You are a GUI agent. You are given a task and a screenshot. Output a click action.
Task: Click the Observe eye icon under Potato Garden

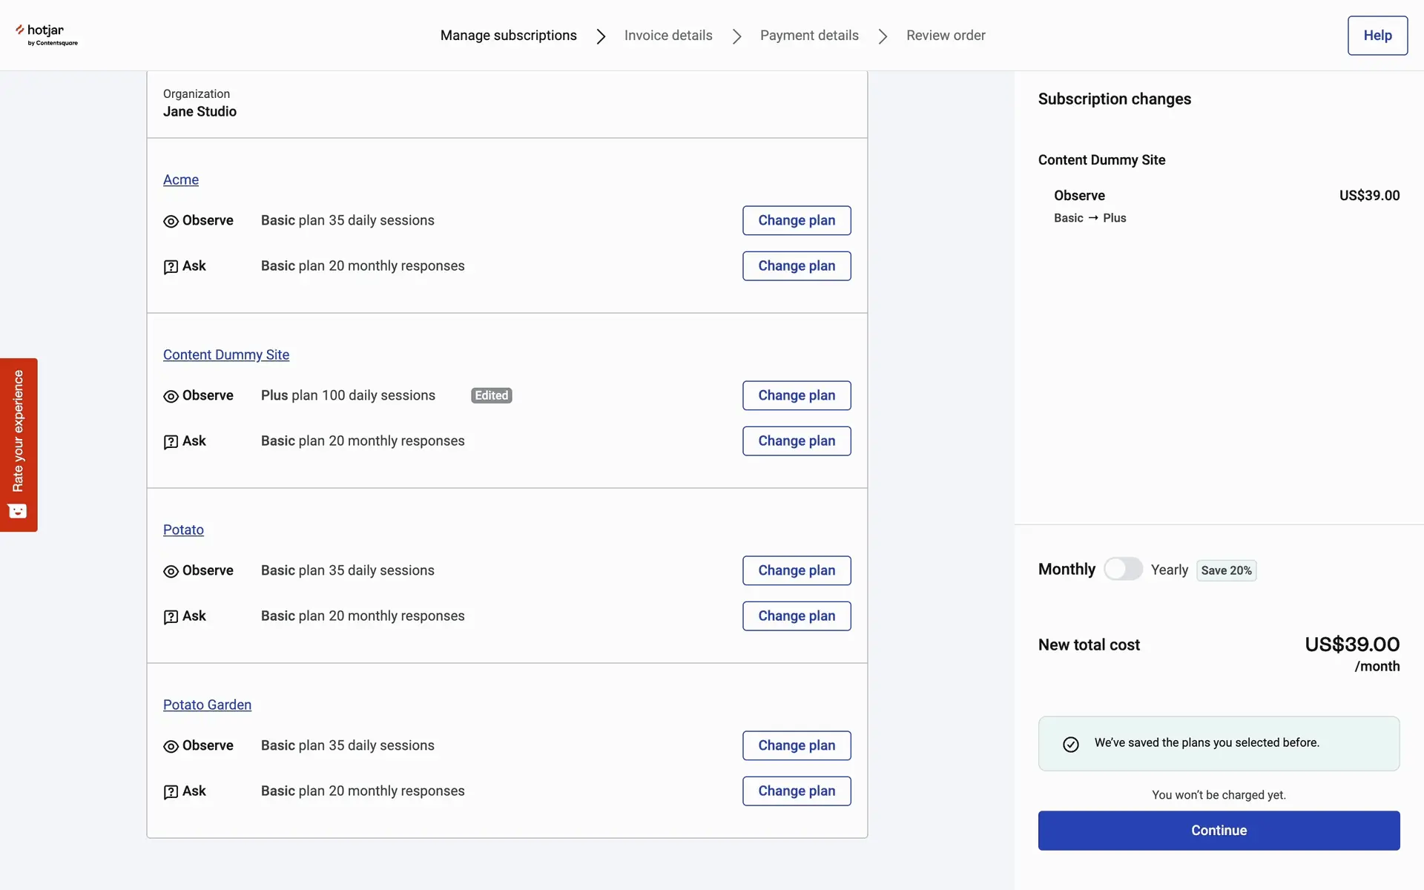(171, 746)
